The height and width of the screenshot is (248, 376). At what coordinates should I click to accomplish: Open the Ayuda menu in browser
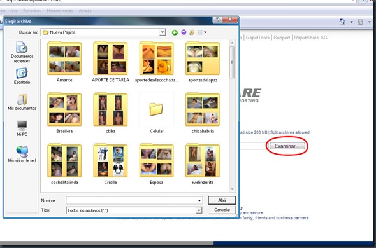(85, 11)
